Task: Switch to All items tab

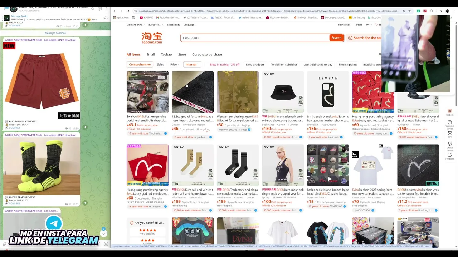Action: pos(133,55)
